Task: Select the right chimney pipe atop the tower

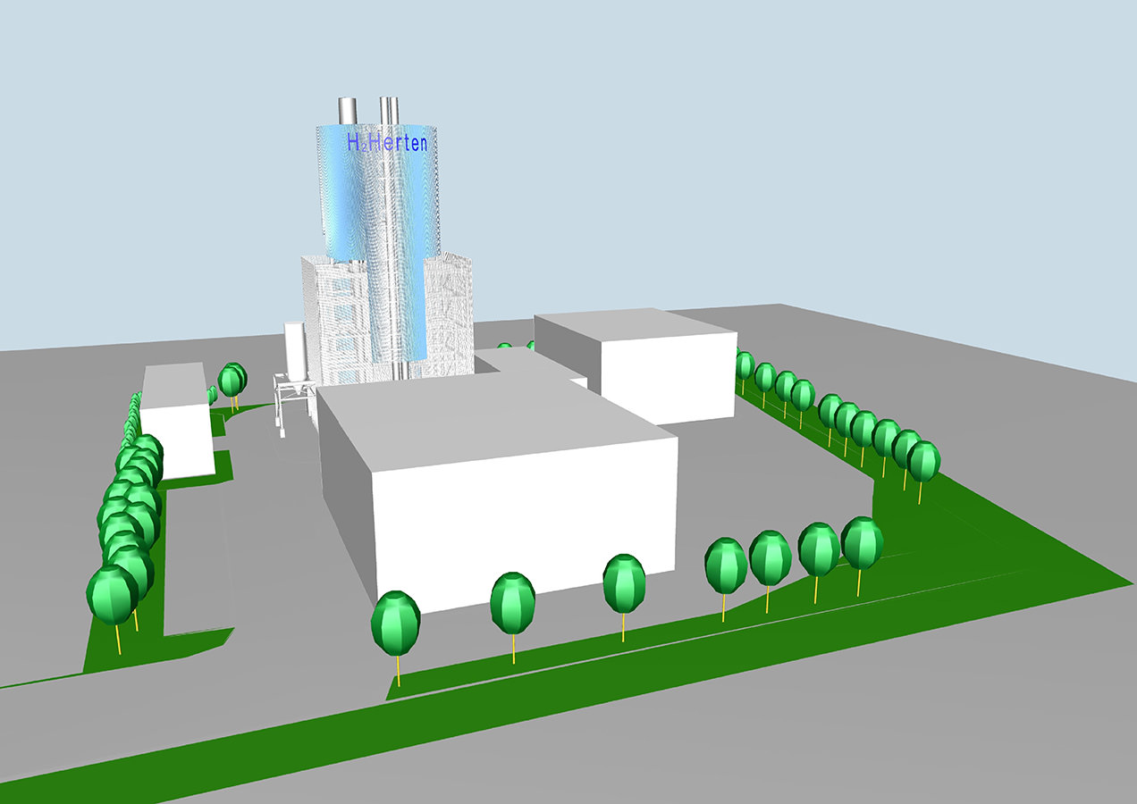Action: pyautogui.click(x=389, y=109)
